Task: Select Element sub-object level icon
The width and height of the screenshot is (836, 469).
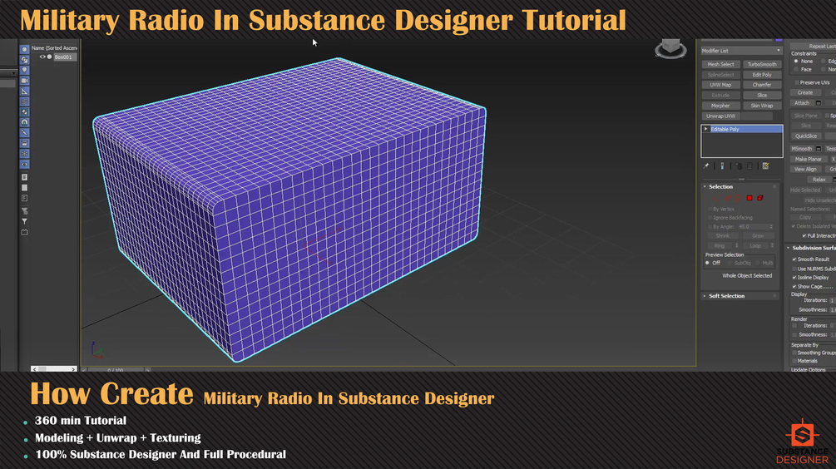Action: 760,198
